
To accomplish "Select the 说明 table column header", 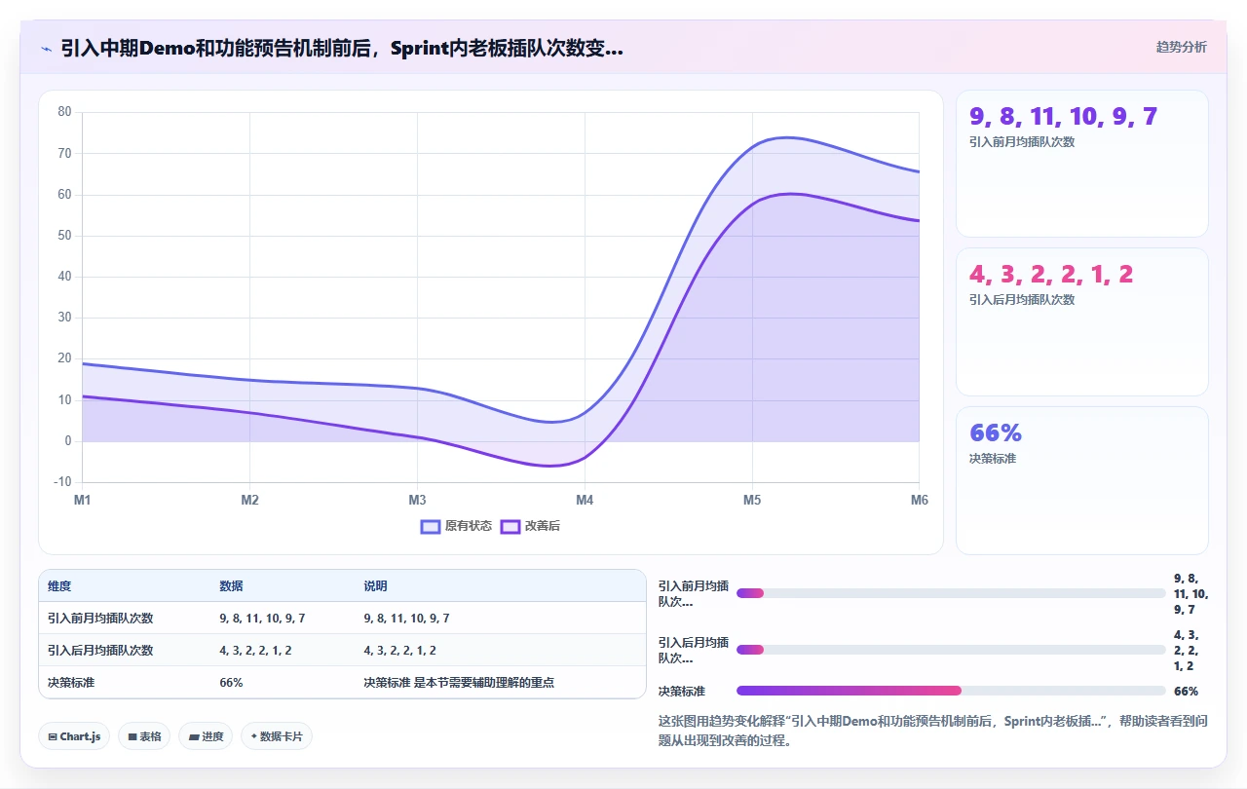I will (x=375, y=586).
